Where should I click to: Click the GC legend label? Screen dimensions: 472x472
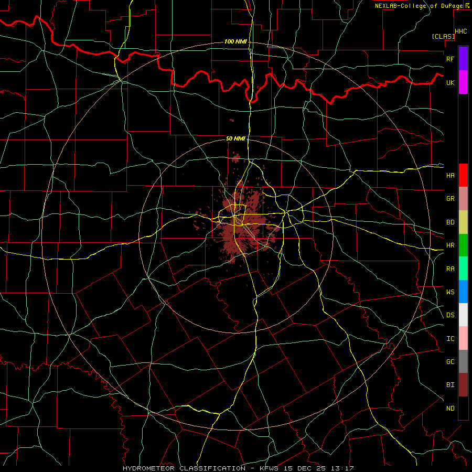tap(450, 362)
